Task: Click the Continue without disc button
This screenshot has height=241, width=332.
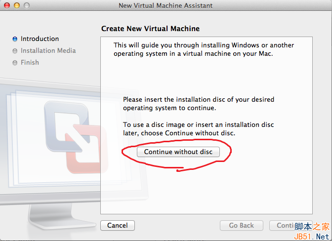Action: (x=178, y=152)
